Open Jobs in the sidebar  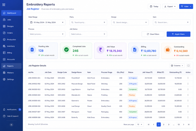pyautogui.click(x=11, y=20)
